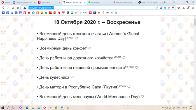Open the Facebook bookmark

33,13
